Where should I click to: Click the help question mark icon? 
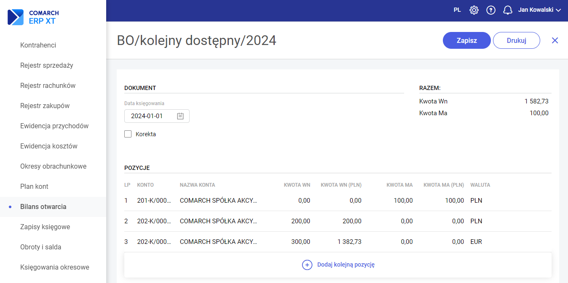[491, 10]
